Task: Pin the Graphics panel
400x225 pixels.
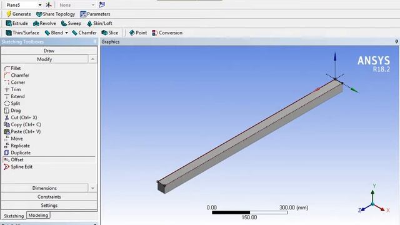Action: pos(396,41)
